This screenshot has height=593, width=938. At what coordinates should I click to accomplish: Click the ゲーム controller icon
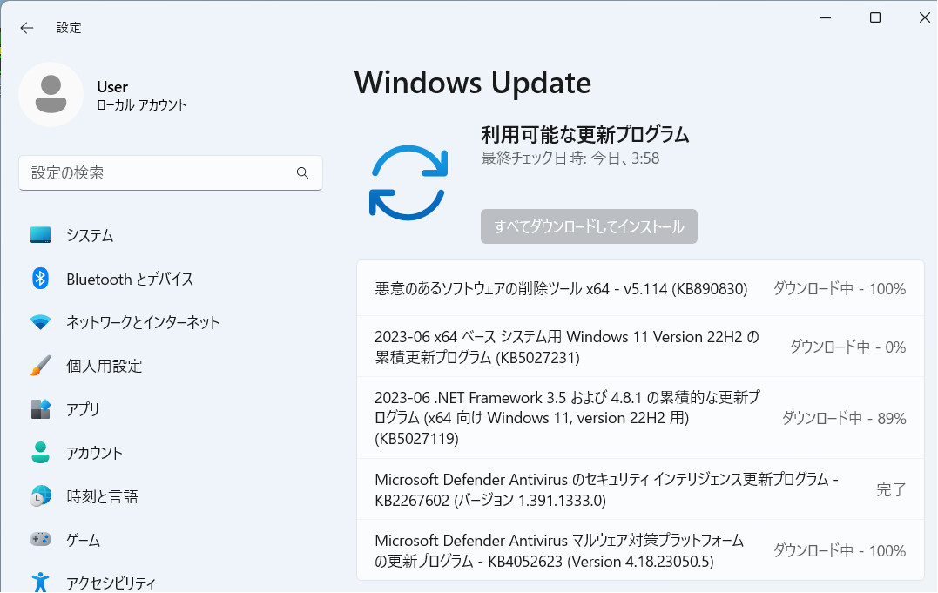coord(41,540)
